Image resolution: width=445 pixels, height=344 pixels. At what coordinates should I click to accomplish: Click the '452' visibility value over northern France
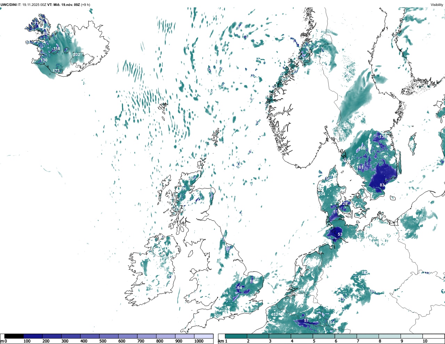click(x=274, y=315)
